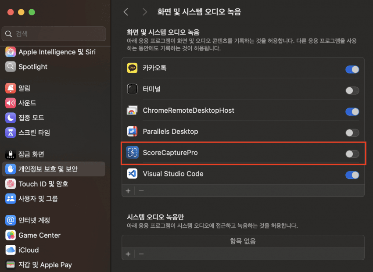Click the ChromeRemoteDesktopHost icon

point(132,111)
